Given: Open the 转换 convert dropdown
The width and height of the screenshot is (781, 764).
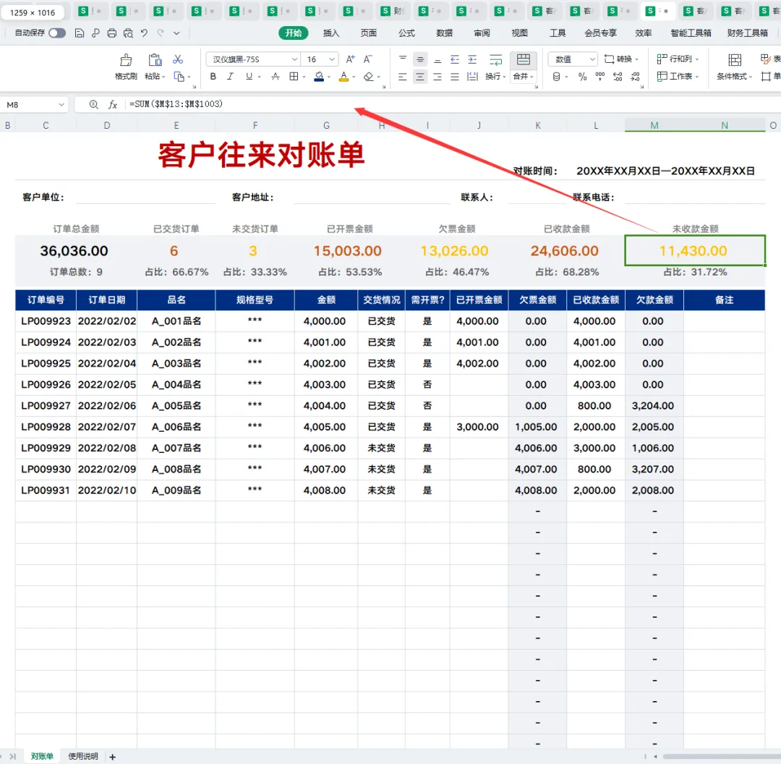Looking at the screenshot, I should pos(621,59).
